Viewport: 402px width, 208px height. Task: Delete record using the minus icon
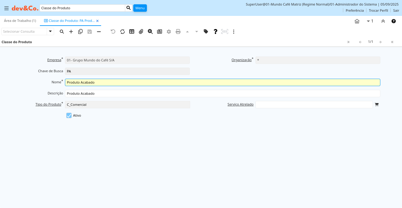coord(99,31)
